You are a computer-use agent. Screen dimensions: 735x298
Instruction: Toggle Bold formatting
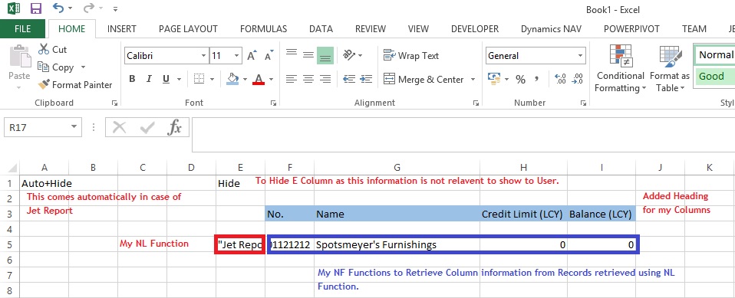[x=132, y=79]
